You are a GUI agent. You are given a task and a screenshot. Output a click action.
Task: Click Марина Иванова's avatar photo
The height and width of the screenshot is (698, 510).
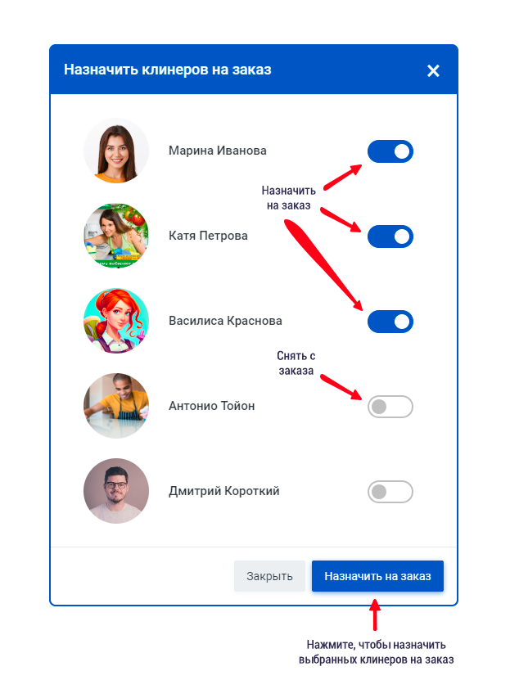pyautogui.click(x=116, y=151)
